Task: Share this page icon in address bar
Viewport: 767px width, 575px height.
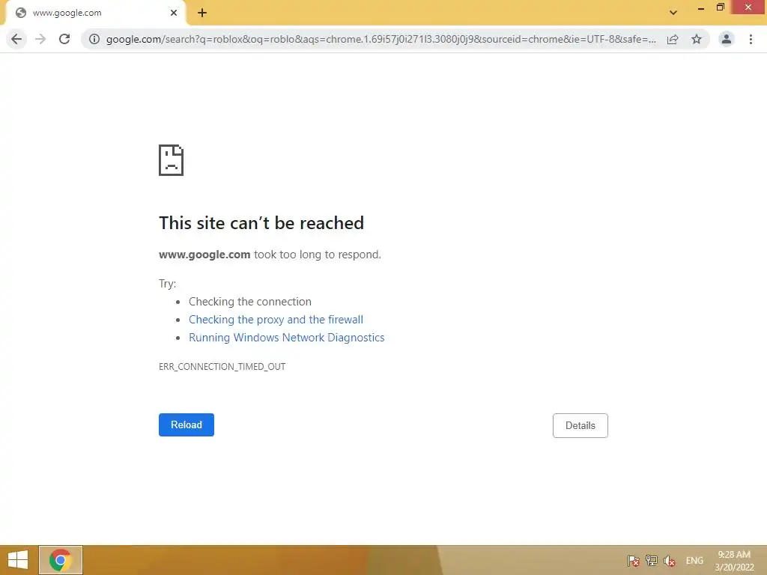Action: pyautogui.click(x=673, y=39)
